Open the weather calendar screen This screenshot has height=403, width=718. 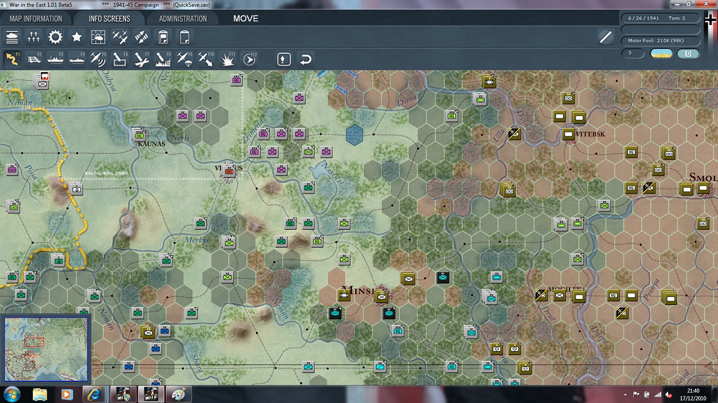coord(98,37)
